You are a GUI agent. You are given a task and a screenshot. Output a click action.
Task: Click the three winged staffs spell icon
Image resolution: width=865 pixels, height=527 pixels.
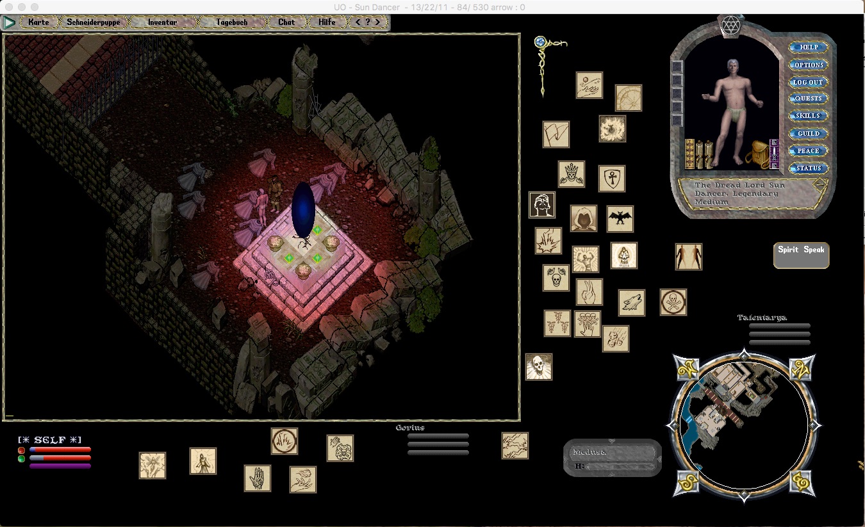(x=557, y=323)
